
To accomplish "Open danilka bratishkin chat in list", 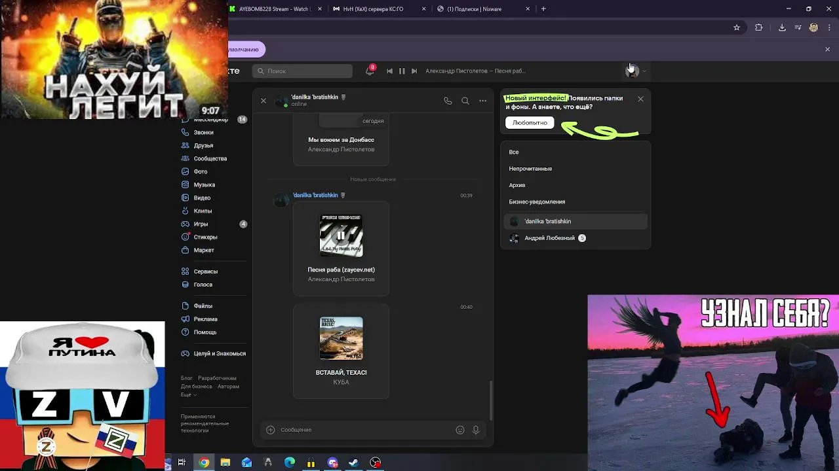I will click(x=576, y=221).
